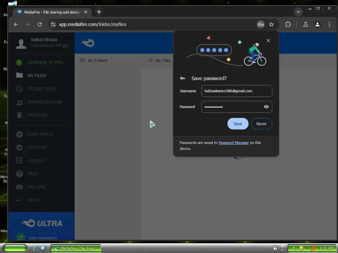Screen dimensions: 338x253
Task: Open Trash (0)
Action: [x=32, y=115]
